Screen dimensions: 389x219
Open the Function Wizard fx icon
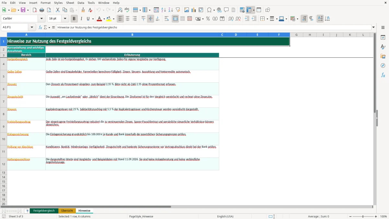click(x=41, y=27)
